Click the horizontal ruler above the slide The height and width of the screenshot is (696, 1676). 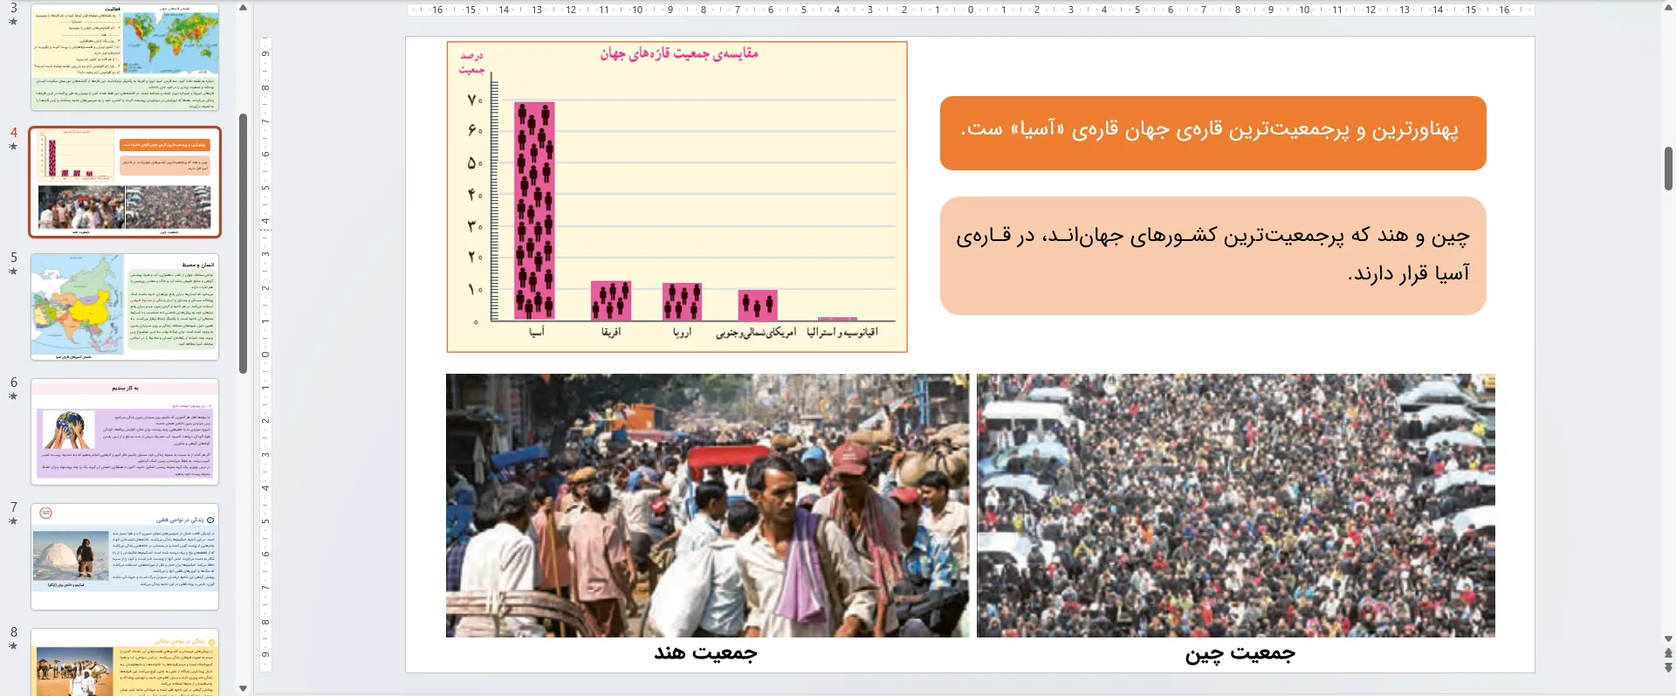970,10
